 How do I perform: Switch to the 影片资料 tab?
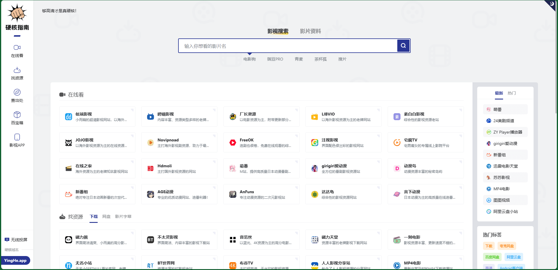[x=310, y=31]
